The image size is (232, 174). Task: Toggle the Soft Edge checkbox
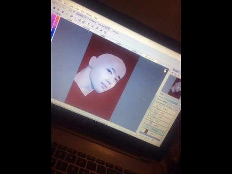(111, 30)
